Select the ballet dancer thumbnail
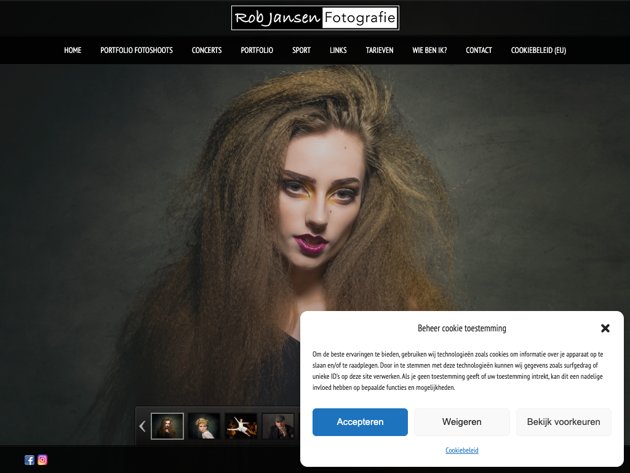This screenshot has width=630, height=473. 241,426
